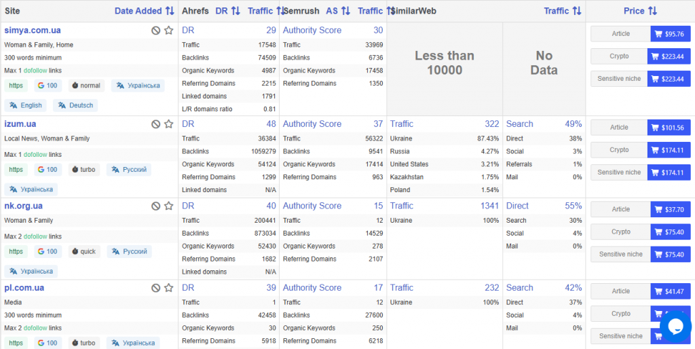Add nk.org.ua Sensitive niche $75.40 to cart
The width and height of the screenshot is (695, 349).
point(670,255)
